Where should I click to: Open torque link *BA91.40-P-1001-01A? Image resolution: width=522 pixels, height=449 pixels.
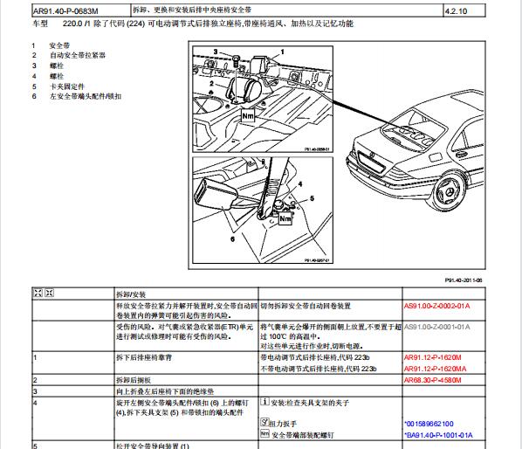(x=438, y=435)
